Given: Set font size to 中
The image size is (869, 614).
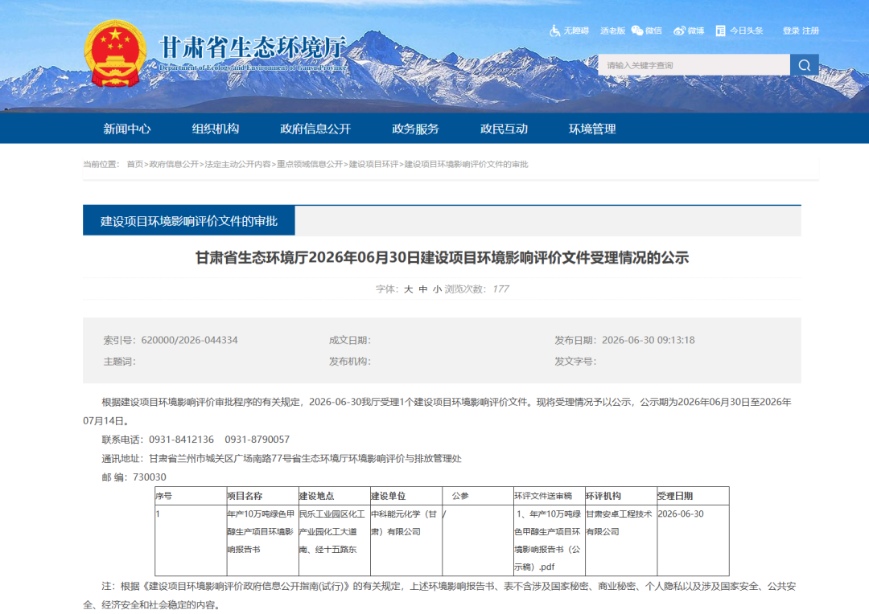Looking at the screenshot, I should pyautogui.click(x=423, y=289).
